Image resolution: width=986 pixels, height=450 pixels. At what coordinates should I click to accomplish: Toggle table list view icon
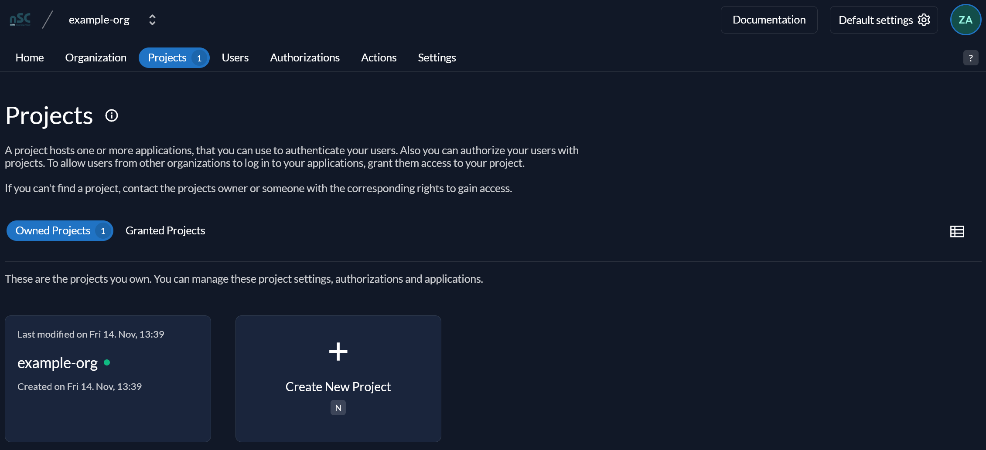(x=957, y=231)
